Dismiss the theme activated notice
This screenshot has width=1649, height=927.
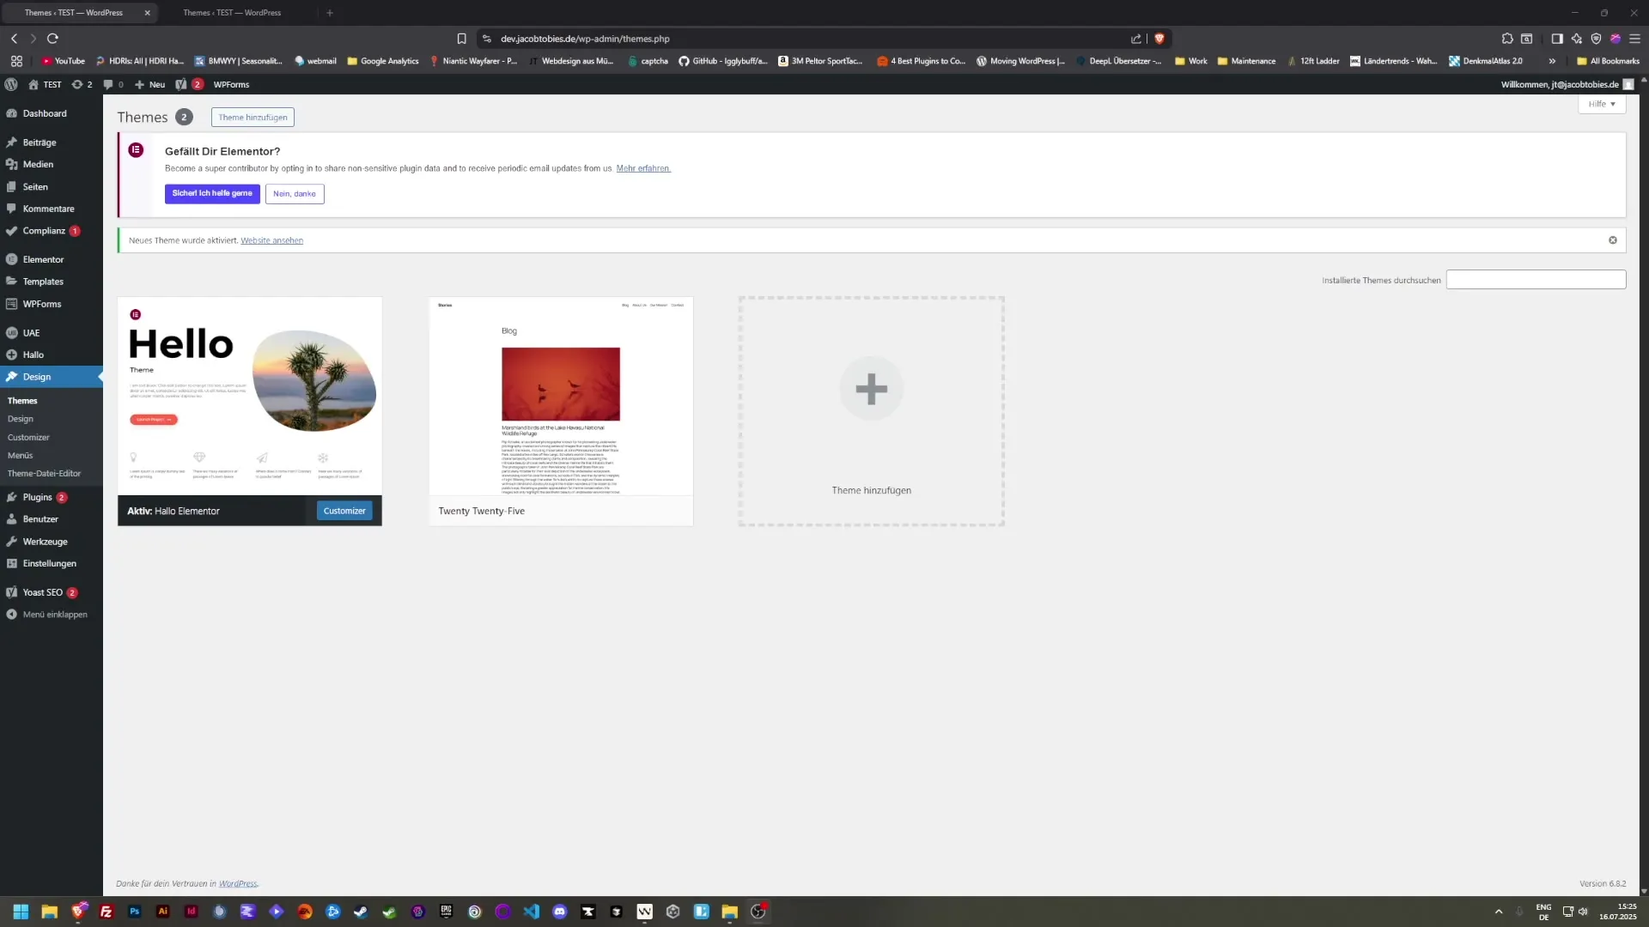tap(1612, 240)
